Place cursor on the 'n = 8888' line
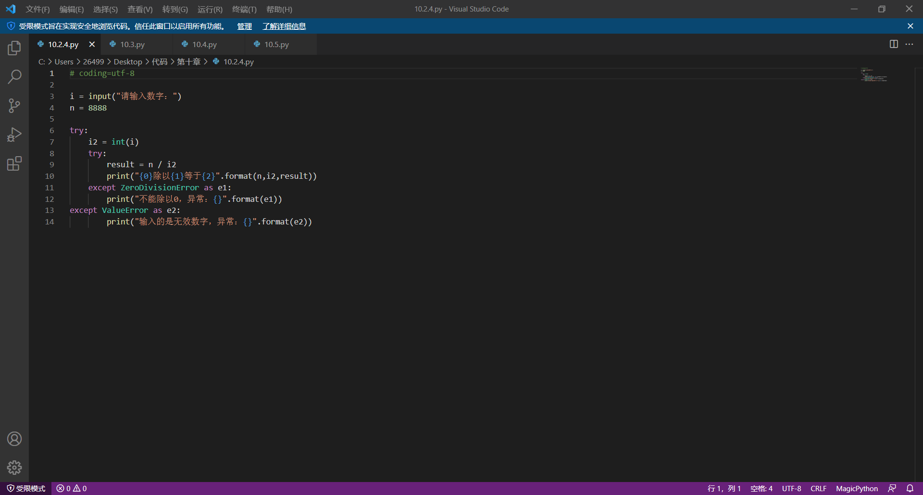Viewport: 923px width, 495px height. pyautogui.click(x=88, y=108)
